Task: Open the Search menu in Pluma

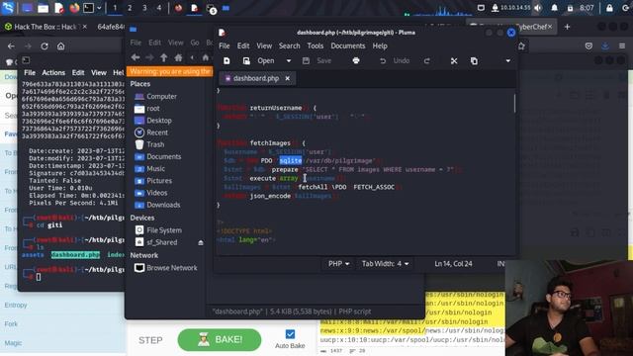Action: pos(290,46)
